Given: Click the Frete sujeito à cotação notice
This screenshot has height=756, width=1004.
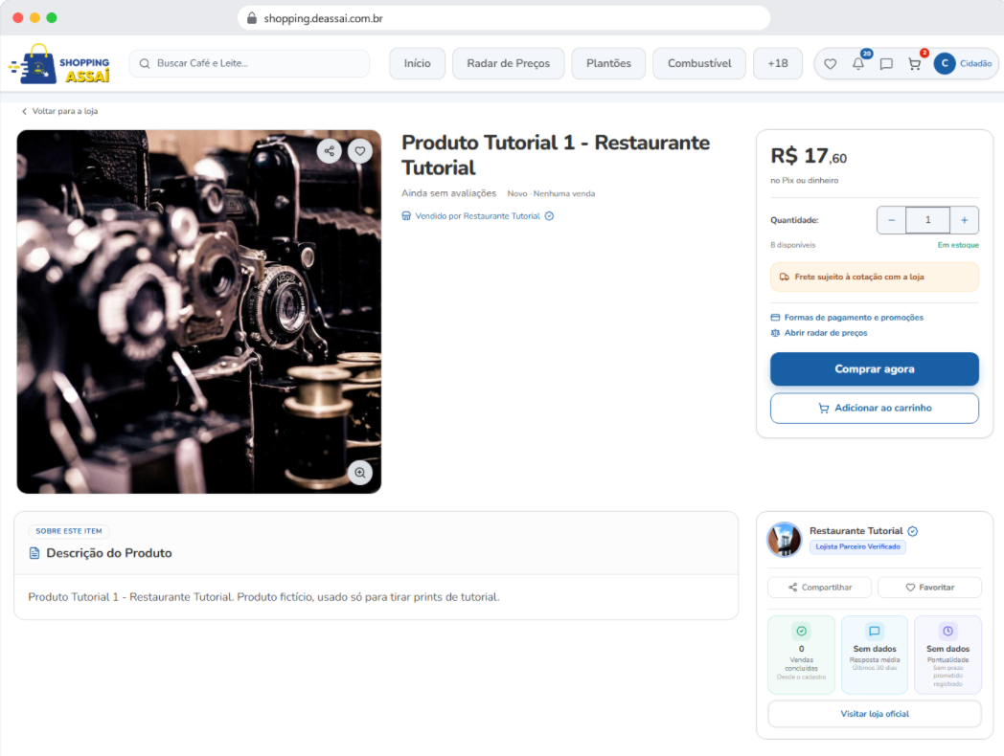Looking at the screenshot, I should coord(875,277).
